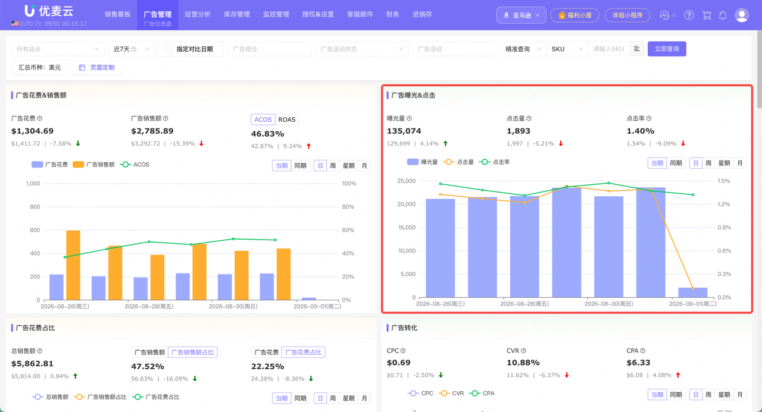Select 同期 in 广告曝光&点击 chart
The height and width of the screenshot is (412, 762).
(x=676, y=163)
